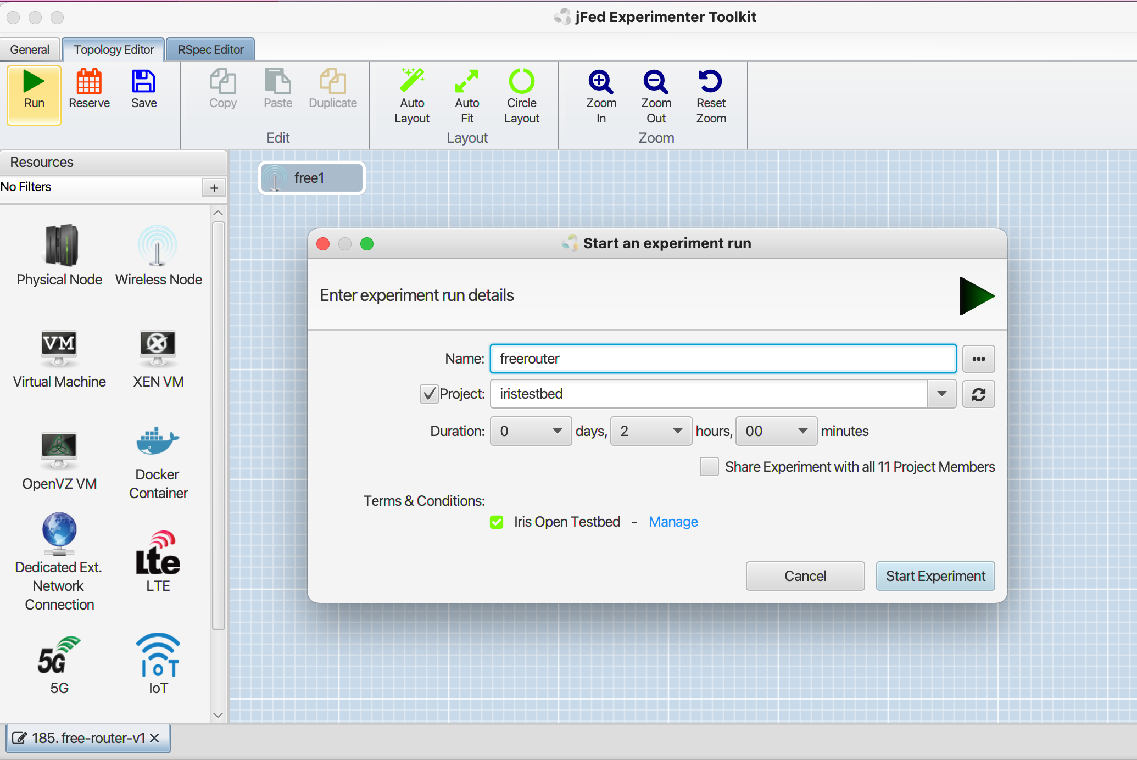The height and width of the screenshot is (760, 1137).
Task: Click the refresh projects icon button
Action: point(978,394)
